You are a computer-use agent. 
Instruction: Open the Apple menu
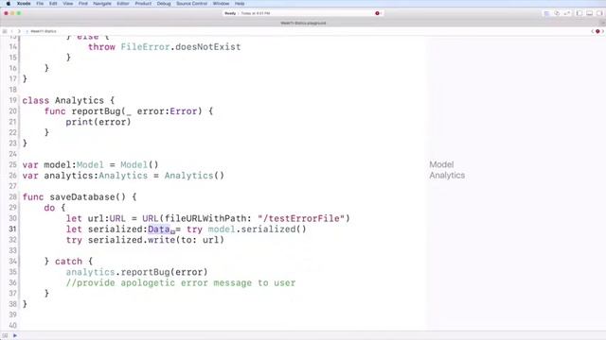9,4
